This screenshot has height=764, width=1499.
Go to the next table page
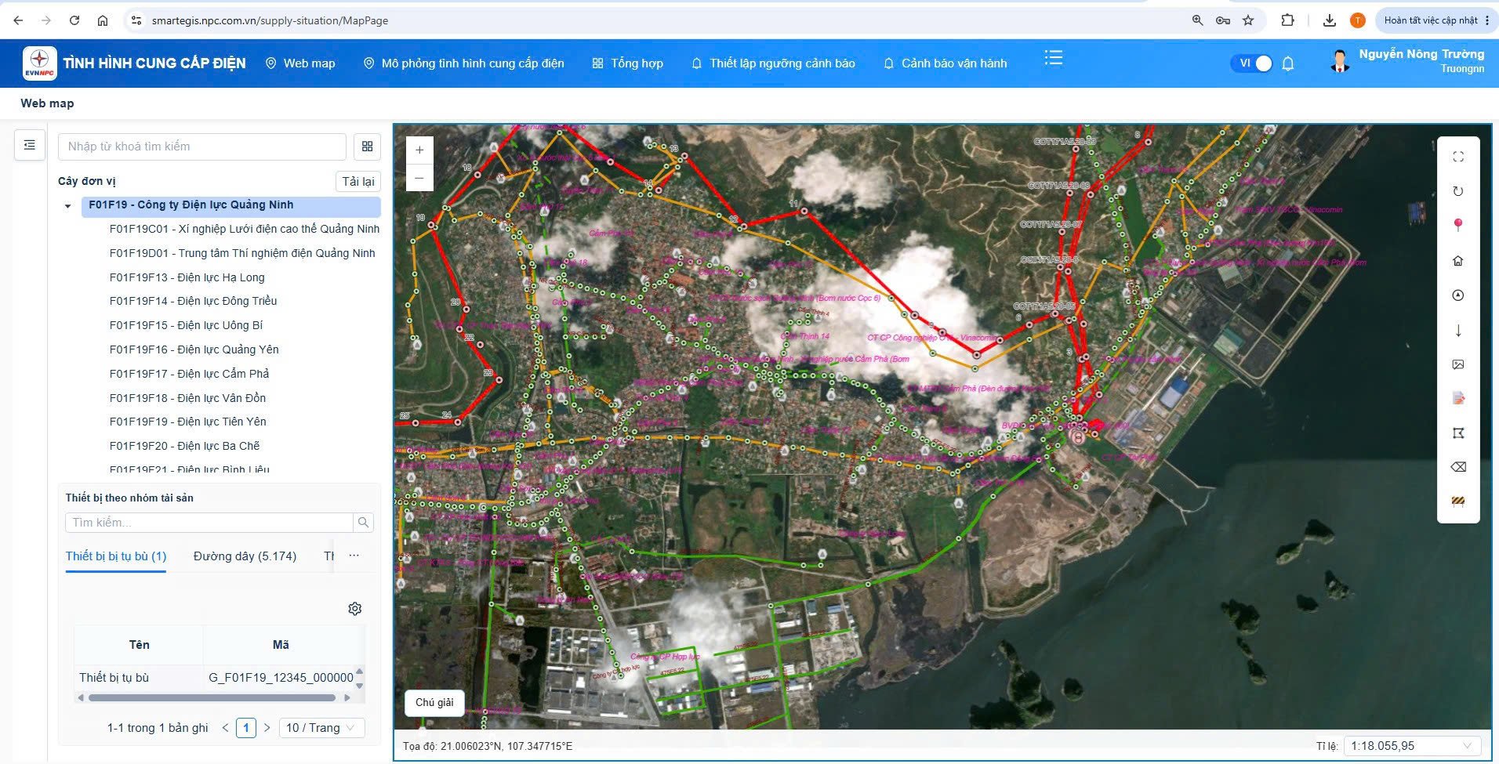coord(267,728)
